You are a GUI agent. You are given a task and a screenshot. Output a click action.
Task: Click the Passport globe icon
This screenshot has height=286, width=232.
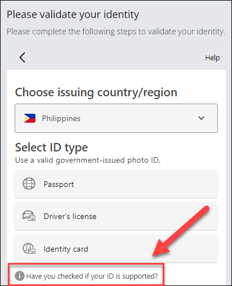(x=29, y=184)
